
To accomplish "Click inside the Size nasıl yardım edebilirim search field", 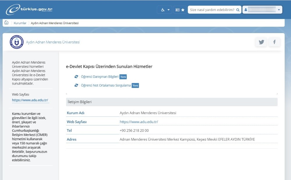I will (x=212, y=10).
